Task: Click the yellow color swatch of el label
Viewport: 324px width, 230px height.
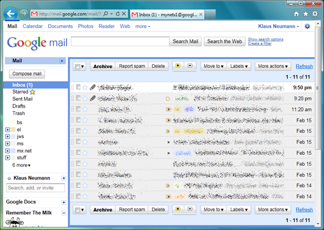Action: [13, 130]
